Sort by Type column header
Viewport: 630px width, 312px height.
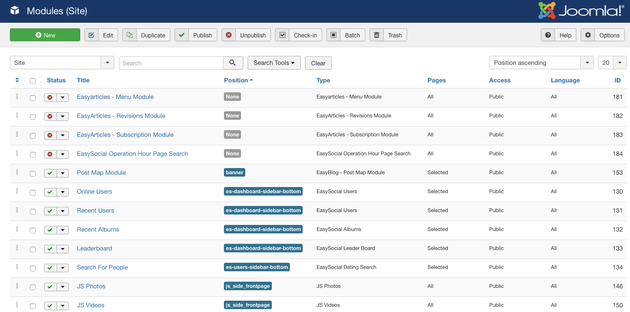pyautogui.click(x=323, y=80)
